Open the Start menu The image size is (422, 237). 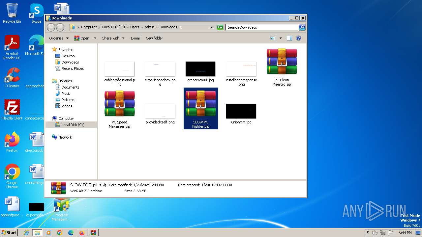point(9,232)
